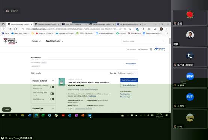Open My Collections link
208x140 pixels.
[131, 49]
